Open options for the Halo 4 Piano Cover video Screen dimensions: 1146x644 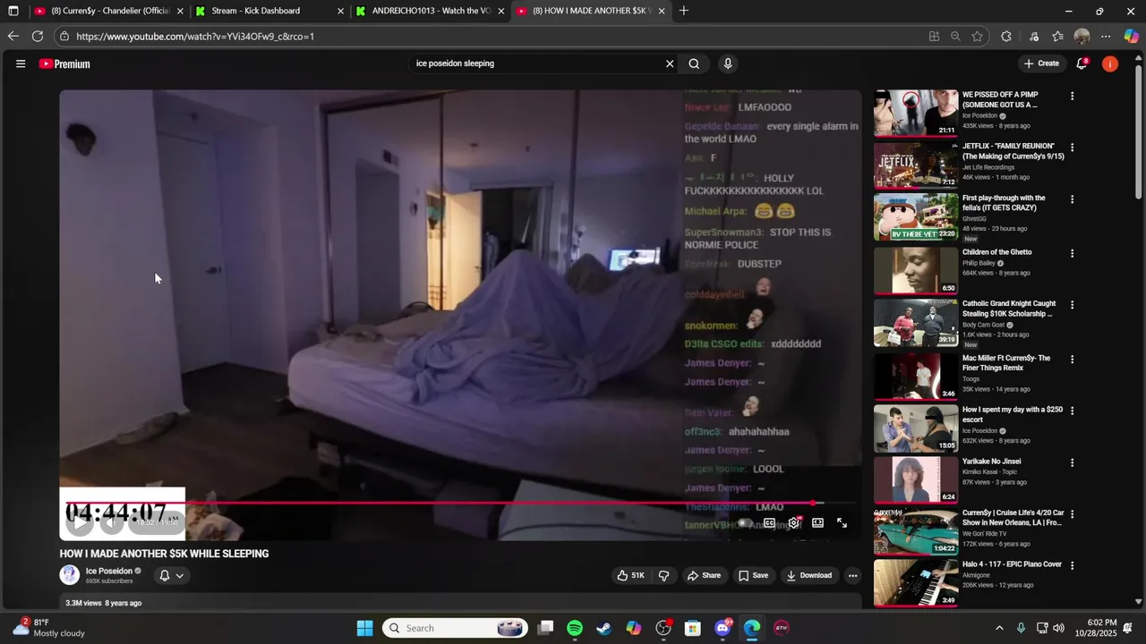(1072, 565)
